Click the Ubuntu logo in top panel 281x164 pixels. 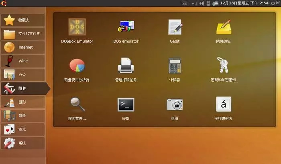click(x=3, y=3)
